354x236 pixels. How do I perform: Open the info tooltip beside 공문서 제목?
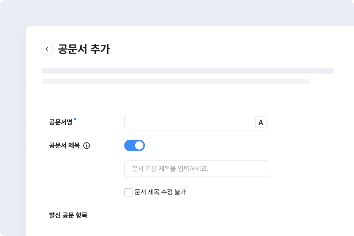click(87, 146)
